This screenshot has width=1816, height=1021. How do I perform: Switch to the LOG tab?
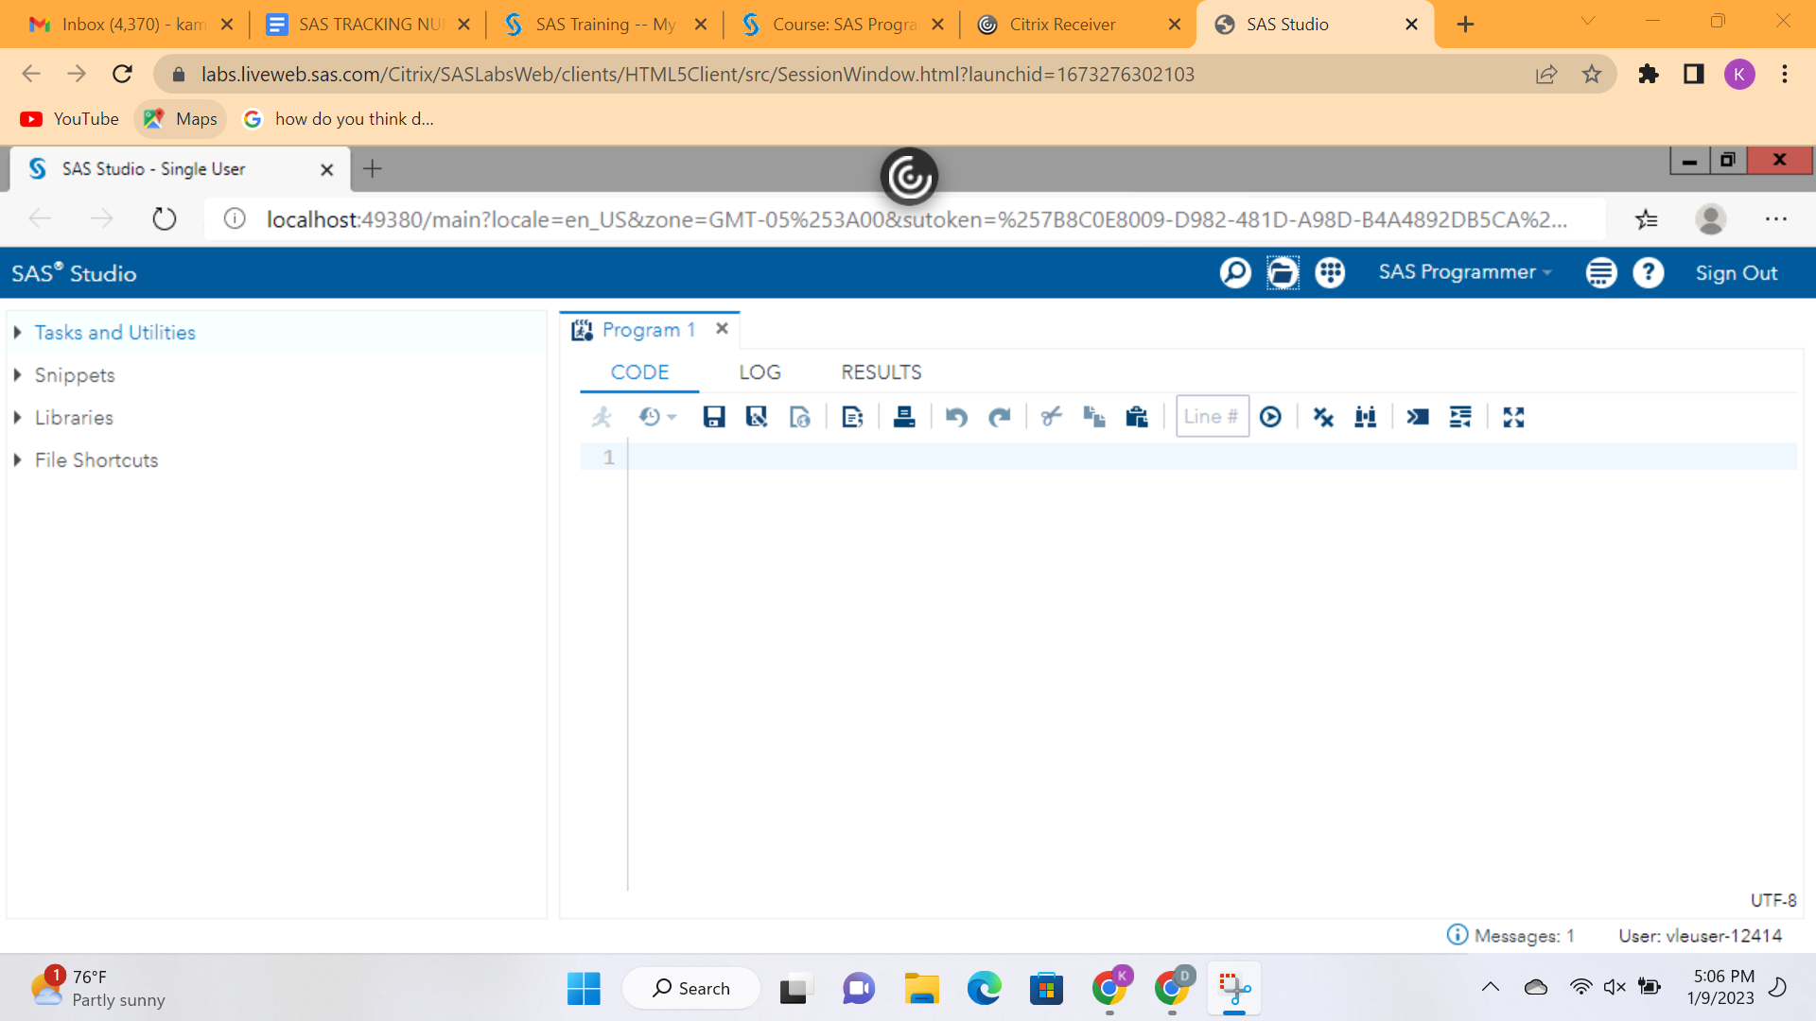tap(760, 372)
